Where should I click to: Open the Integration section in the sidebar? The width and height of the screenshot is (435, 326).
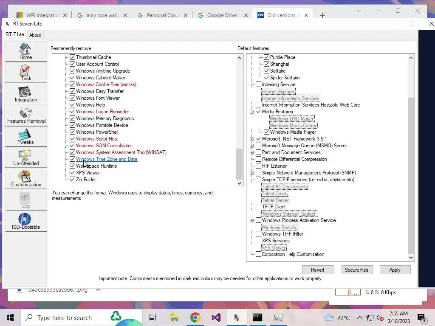pyautogui.click(x=26, y=94)
